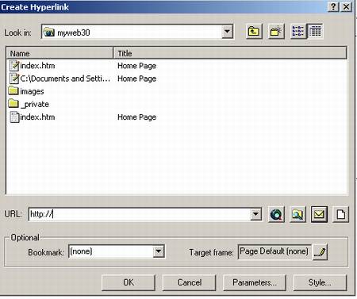Open the Bookmark dropdown arrow

[159, 251]
